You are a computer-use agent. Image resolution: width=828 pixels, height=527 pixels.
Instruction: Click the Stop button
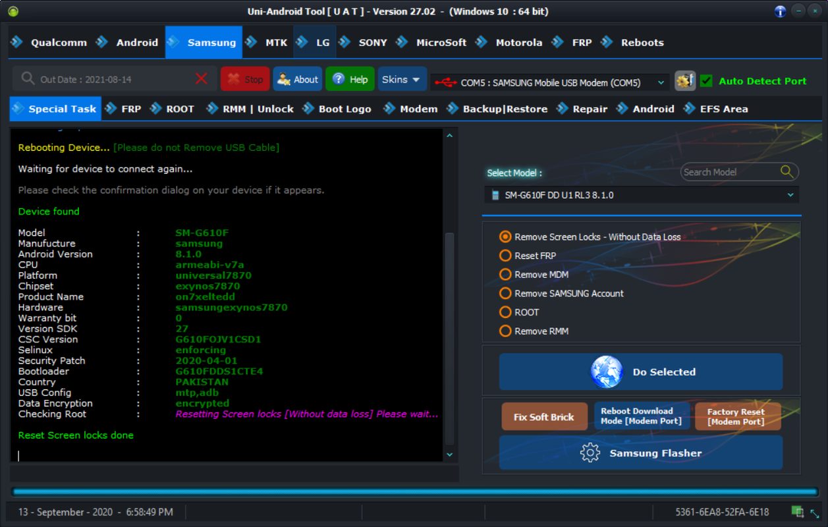pyautogui.click(x=245, y=79)
